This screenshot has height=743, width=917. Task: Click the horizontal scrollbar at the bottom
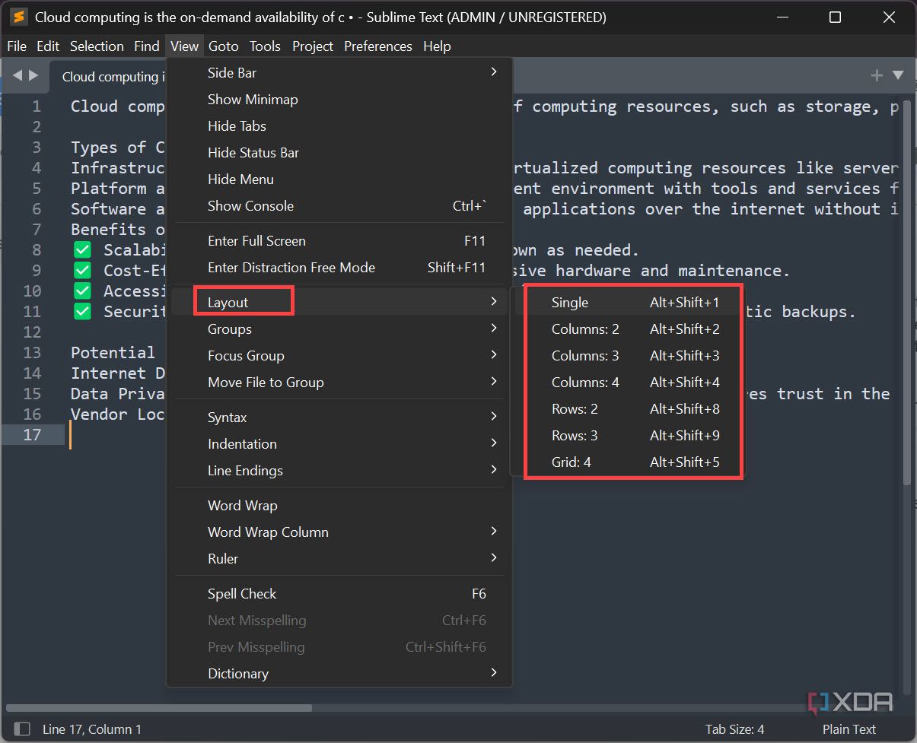pos(160,708)
